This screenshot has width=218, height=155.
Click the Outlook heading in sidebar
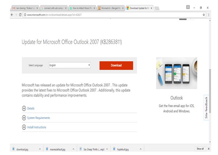pyautogui.click(x=177, y=98)
